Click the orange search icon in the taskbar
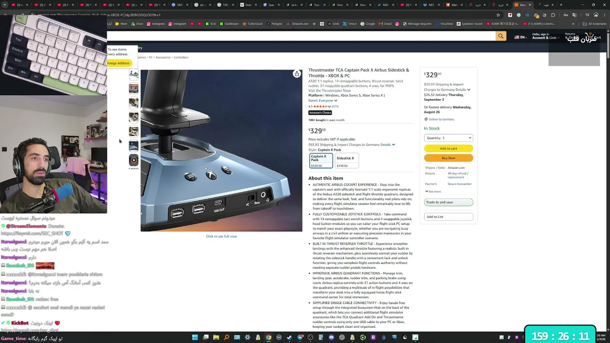This screenshot has width=610, height=343. pyautogui.click(x=226, y=337)
